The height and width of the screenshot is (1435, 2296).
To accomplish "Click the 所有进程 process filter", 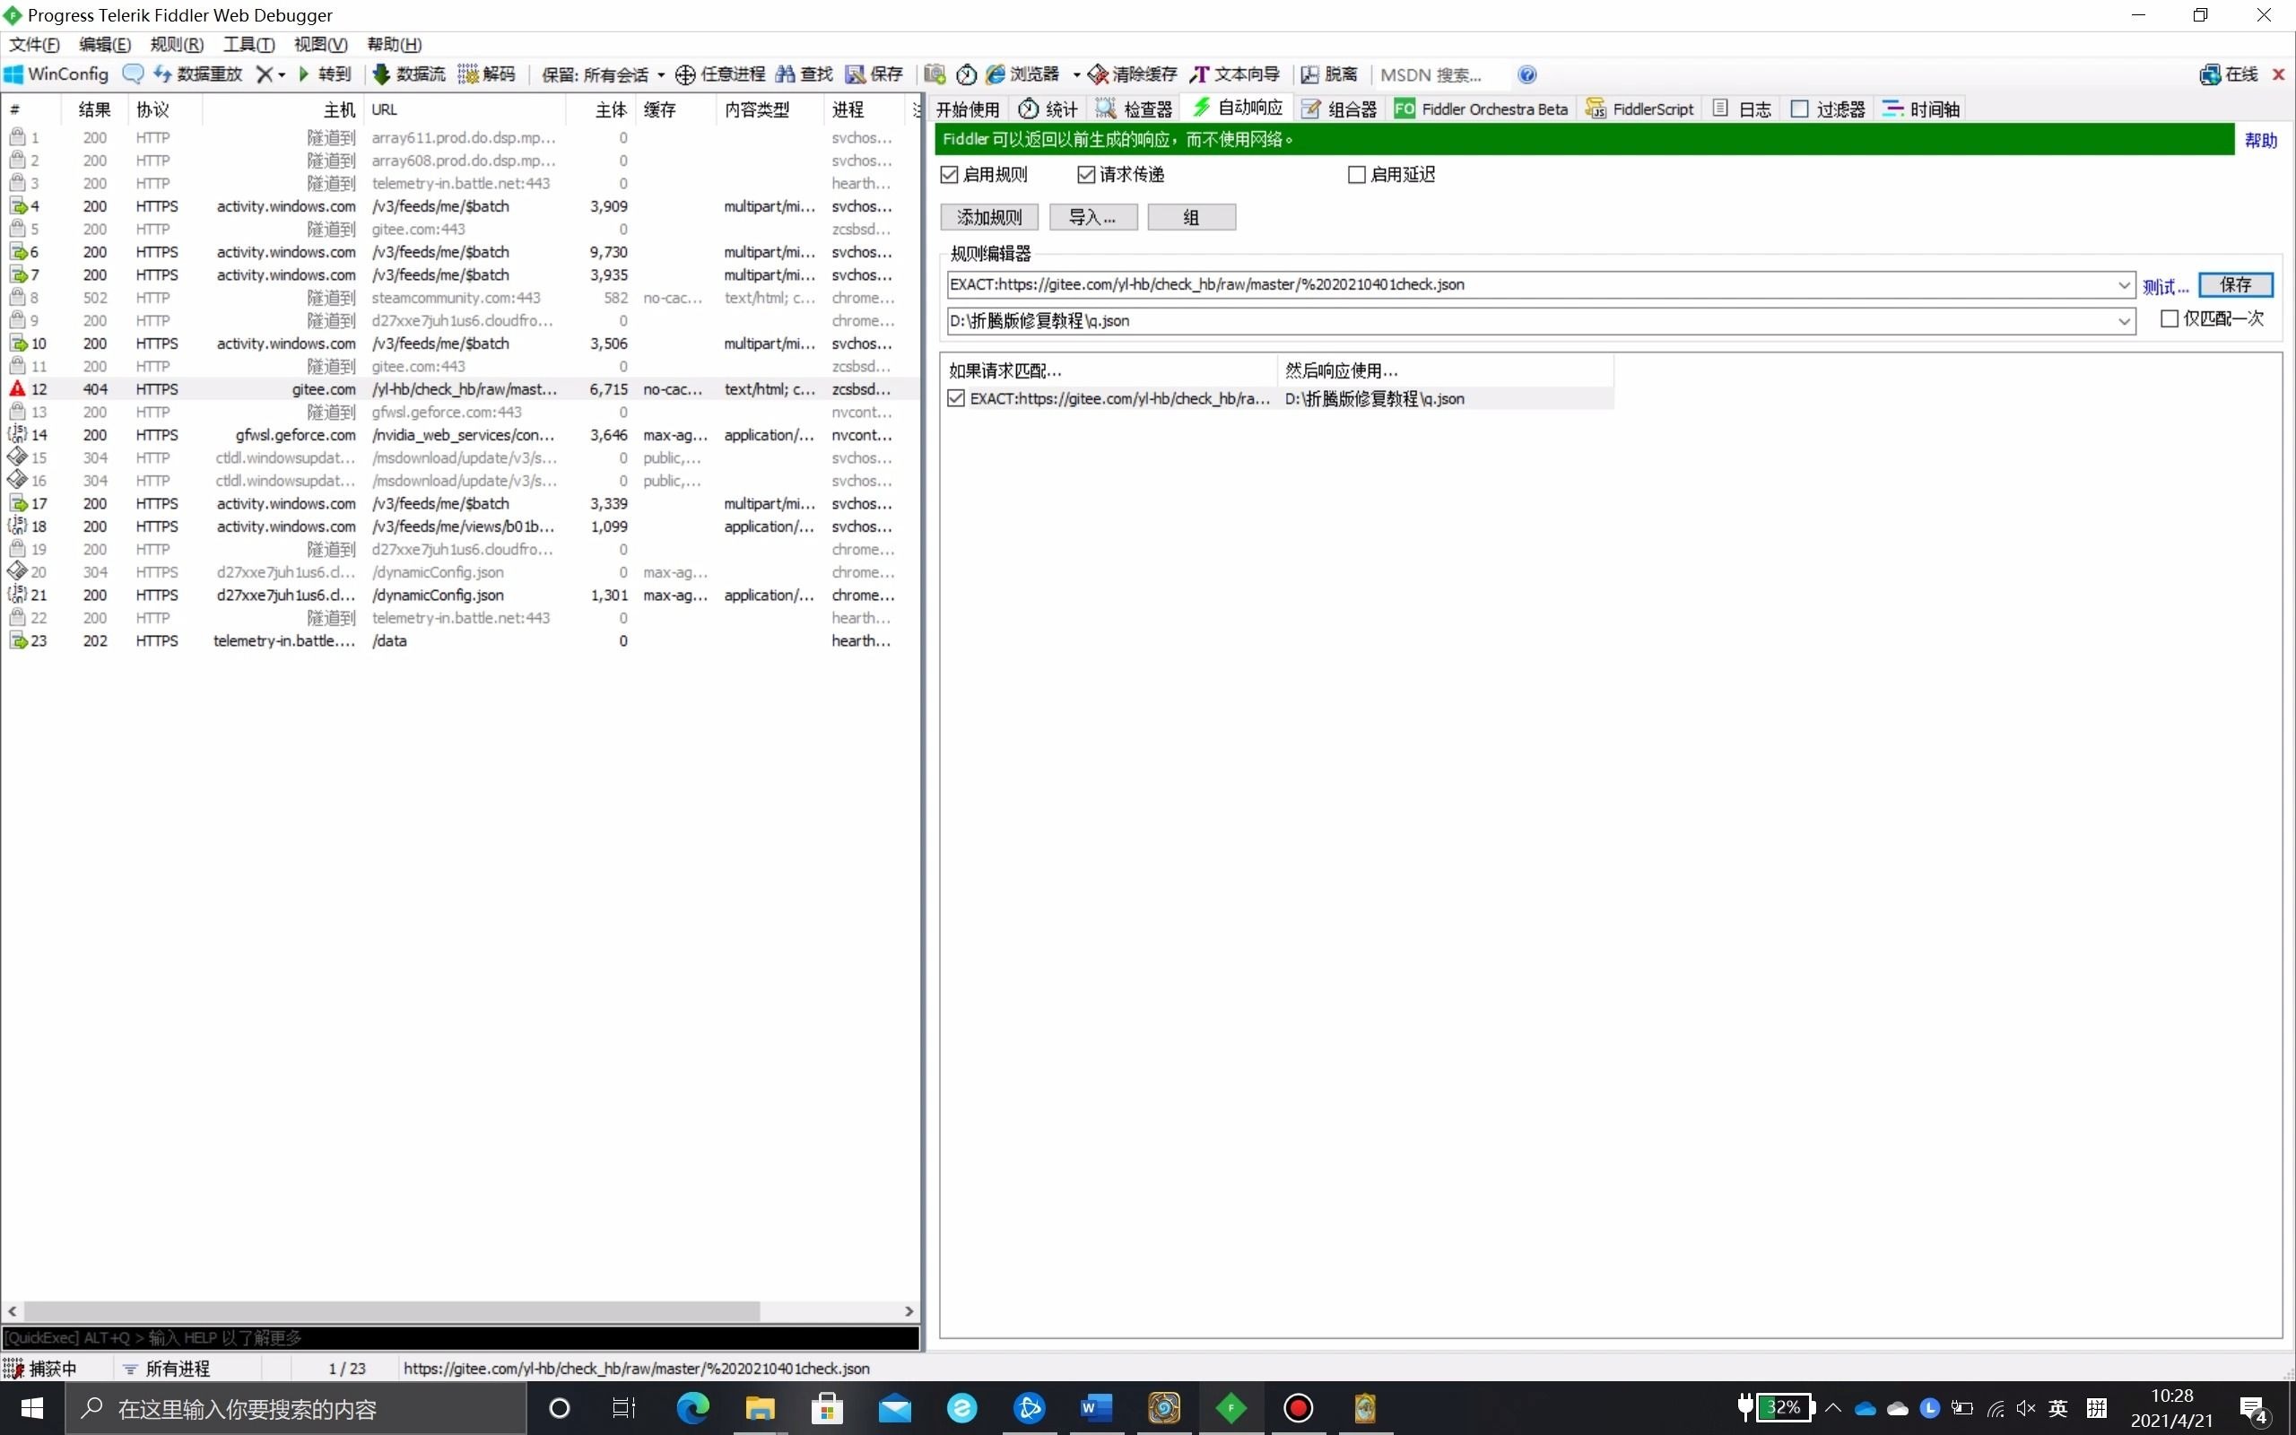I will pyautogui.click(x=167, y=1369).
